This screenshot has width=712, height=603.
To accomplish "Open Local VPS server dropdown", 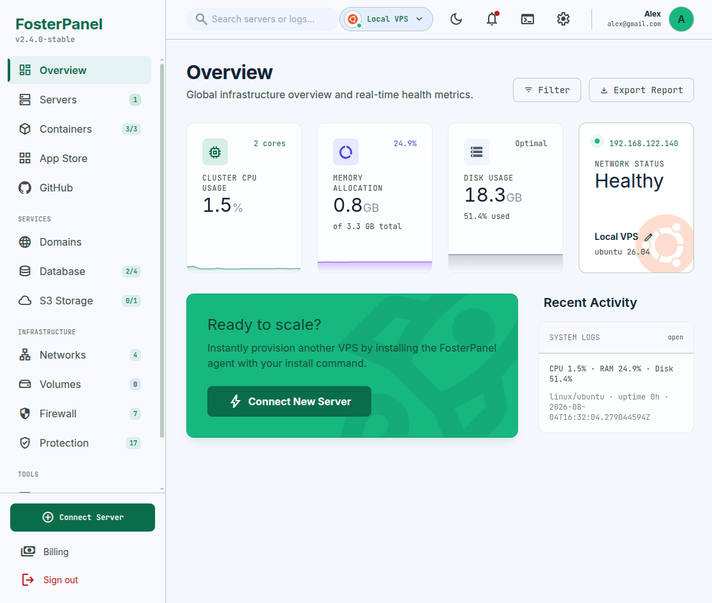I will tap(386, 19).
